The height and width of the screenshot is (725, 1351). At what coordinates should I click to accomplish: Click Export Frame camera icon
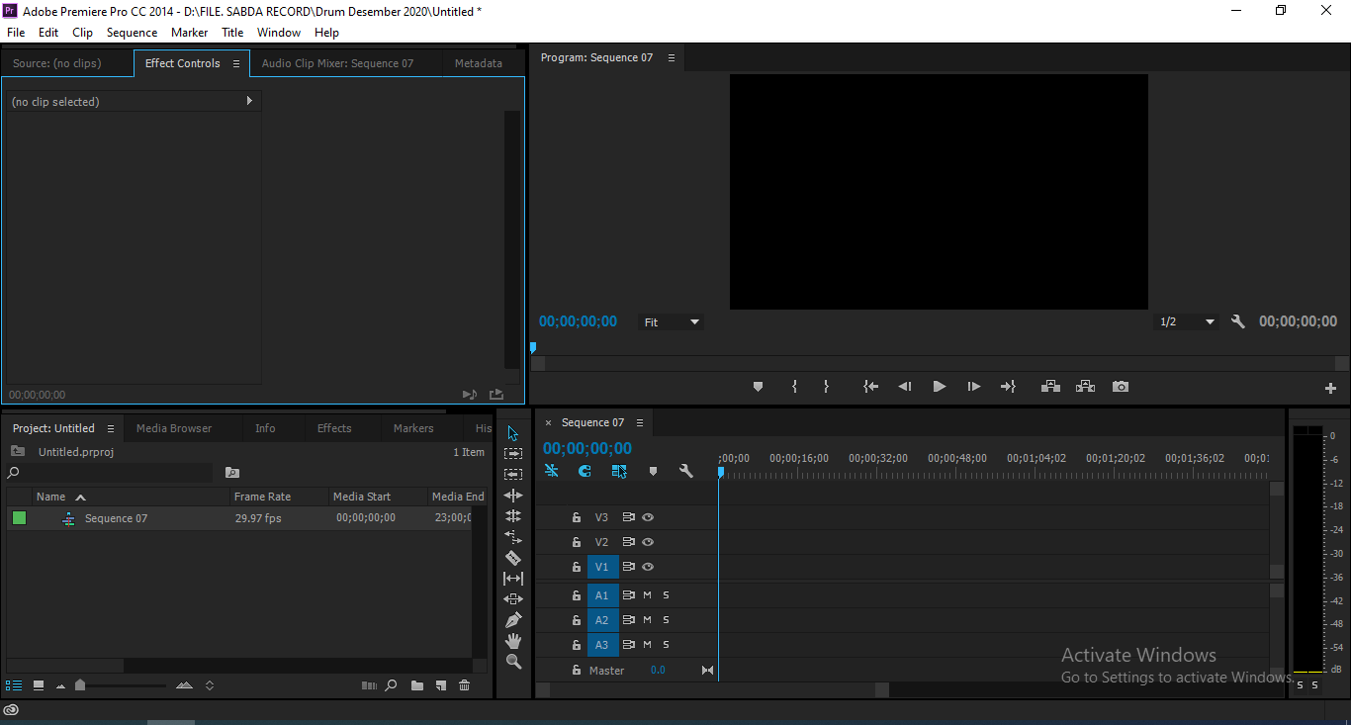1121,387
